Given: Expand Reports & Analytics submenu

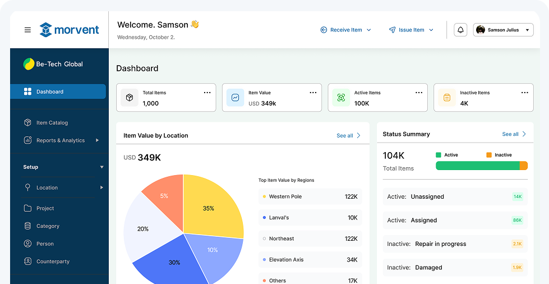Looking at the screenshot, I should pos(97,140).
